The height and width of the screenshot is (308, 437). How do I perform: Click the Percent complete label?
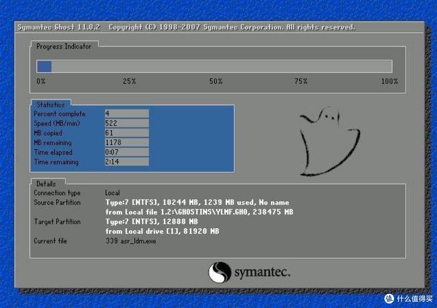point(59,114)
